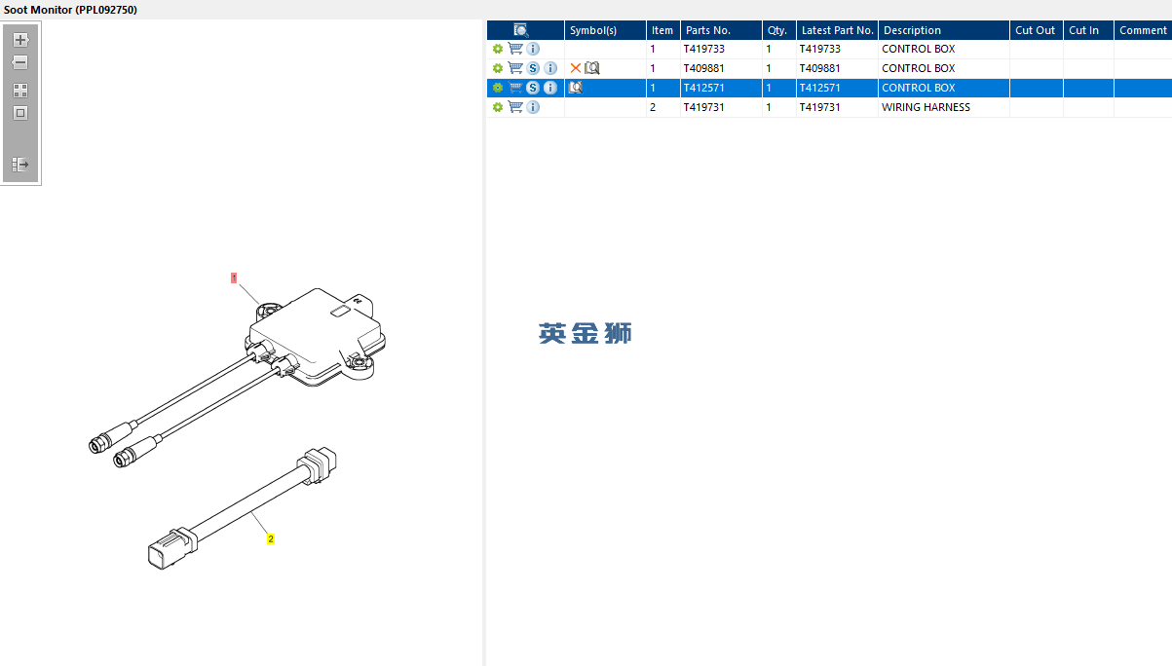Click the orange X symbol for T409881
Image resolution: width=1172 pixels, height=666 pixels.
576,68
